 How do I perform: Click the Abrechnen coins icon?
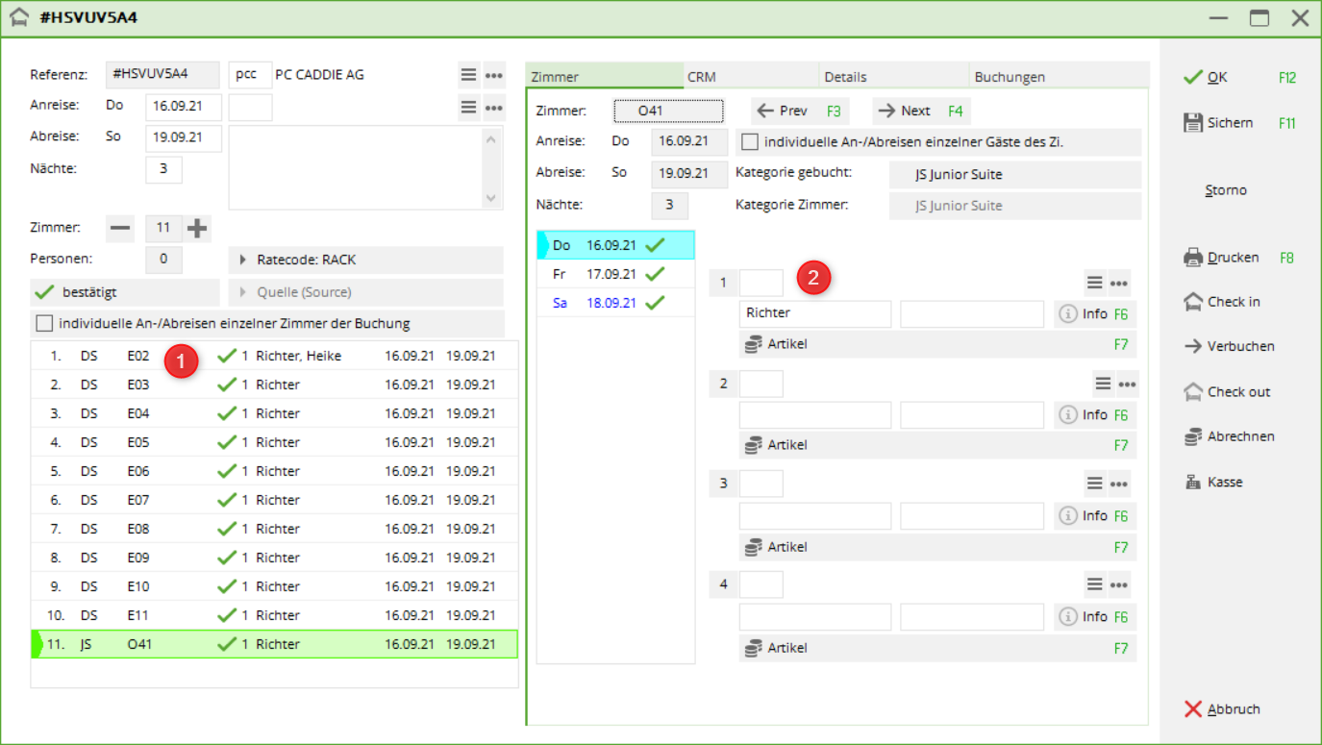pyautogui.click(x=1193, y=436)
